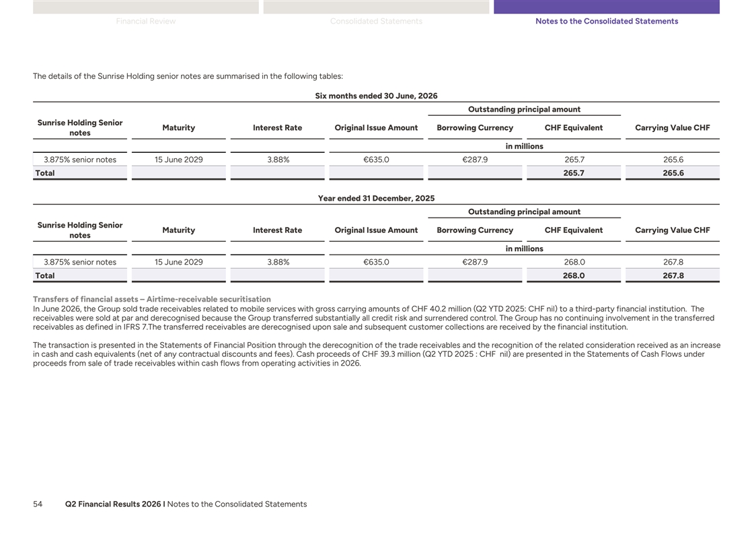Click the Total row label in 2025 table
The height and width of the screenshot is (534, 754).
point(44,275)
